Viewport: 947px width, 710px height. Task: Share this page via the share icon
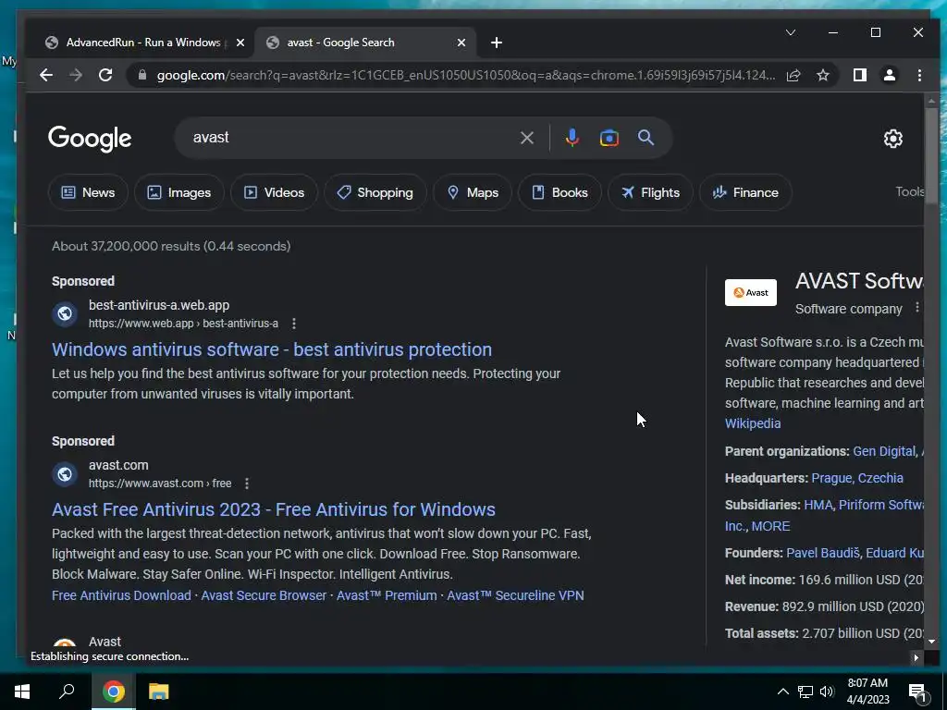tap(793, 75)
